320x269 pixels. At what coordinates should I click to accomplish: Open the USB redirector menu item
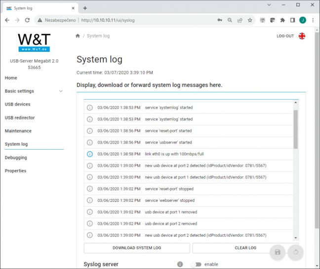click(20, 117)
